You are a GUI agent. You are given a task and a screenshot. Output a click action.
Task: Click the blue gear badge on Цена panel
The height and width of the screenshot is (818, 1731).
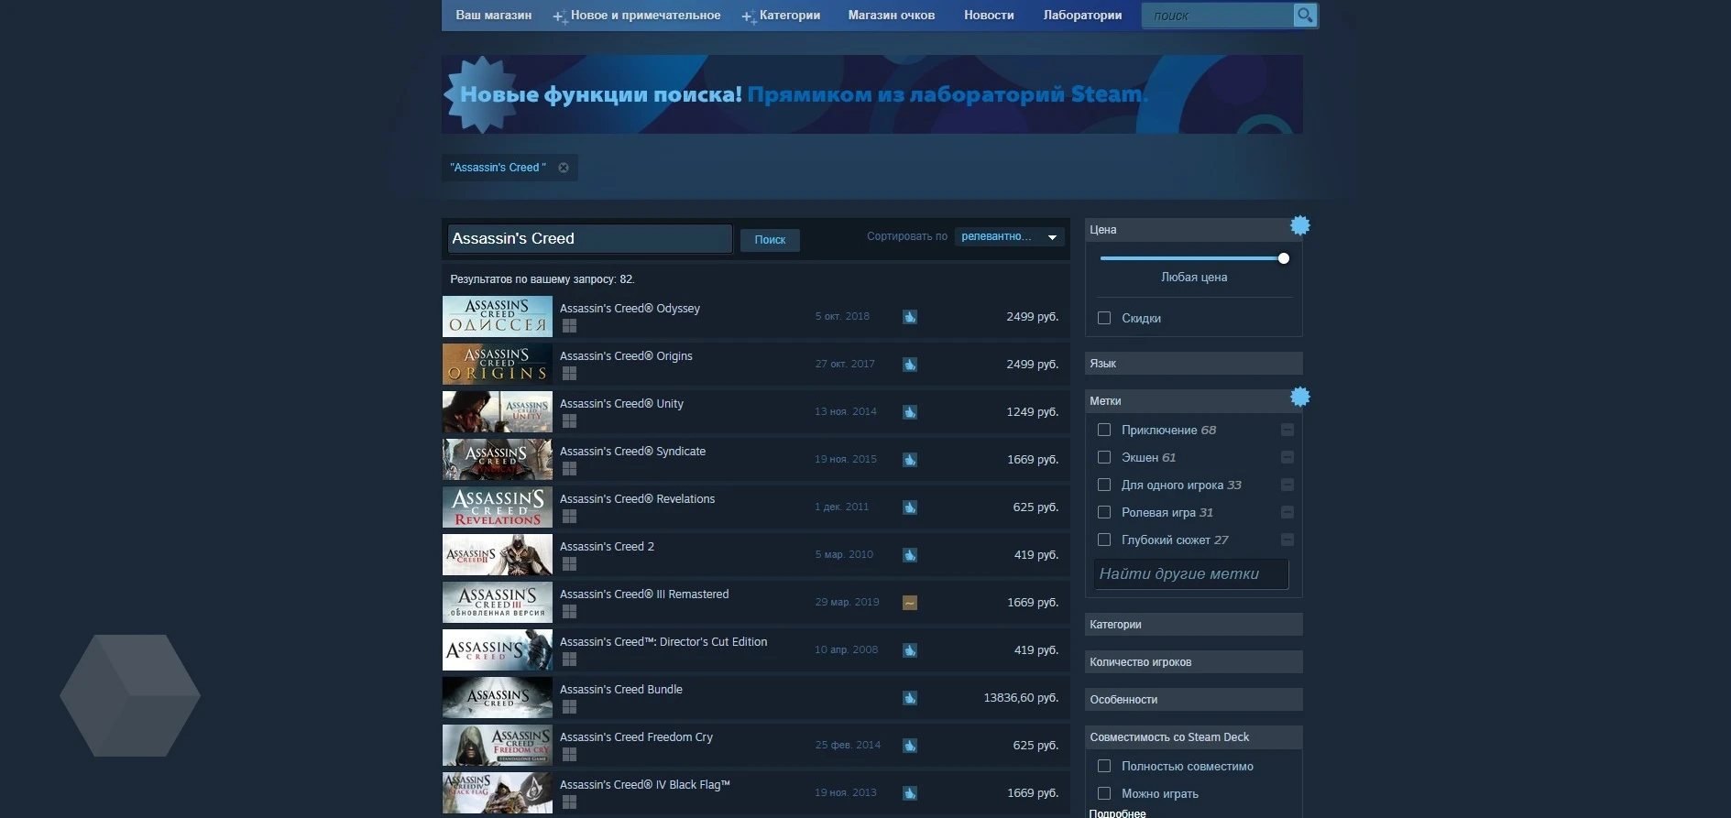1300,225
